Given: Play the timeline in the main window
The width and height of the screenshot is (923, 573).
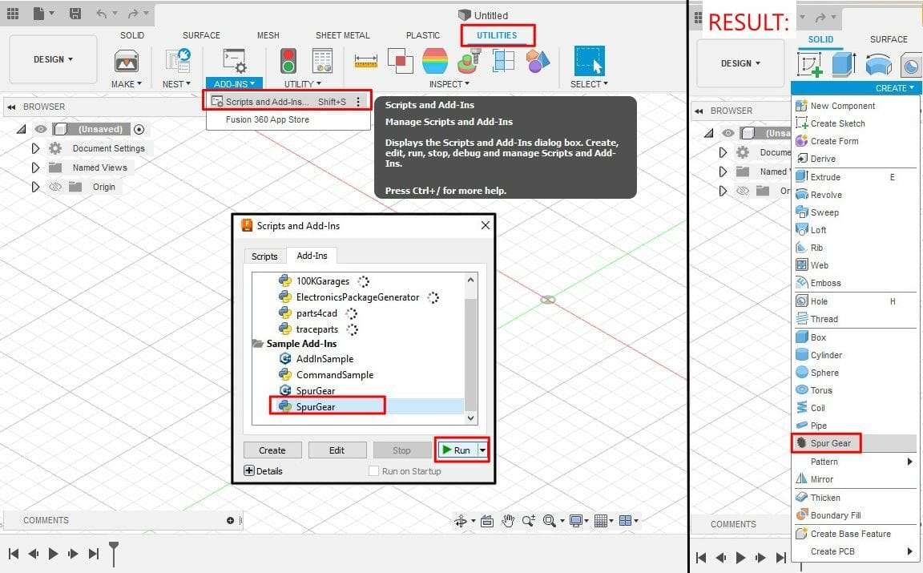Looking at the screenshot, I should click(x=53, y=554).
